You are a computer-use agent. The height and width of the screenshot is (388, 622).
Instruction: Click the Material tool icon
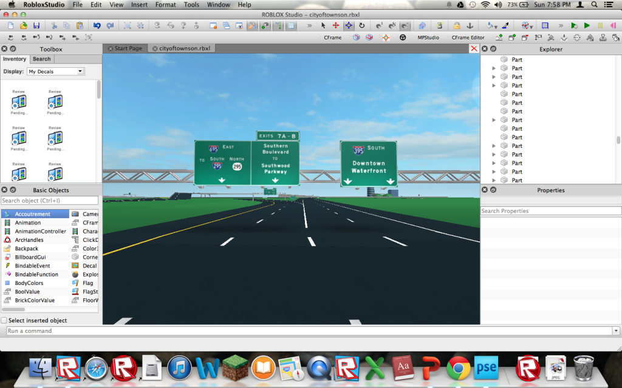pyautogui.click(x=527, y=25)
